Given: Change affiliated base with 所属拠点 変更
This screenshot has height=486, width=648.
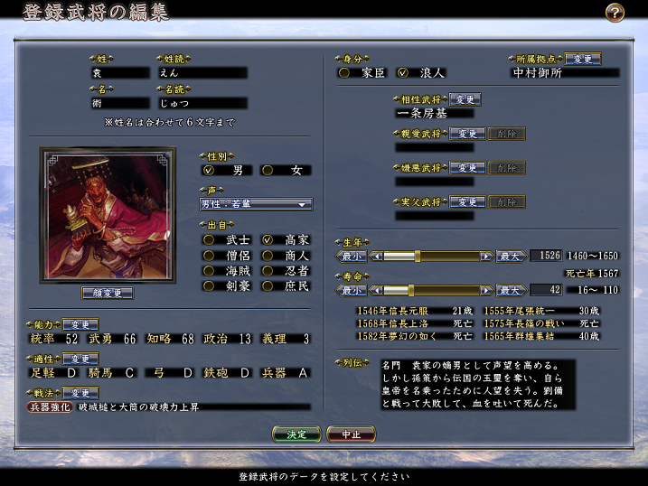Looking at the screenshot, I should pyautogui.click(x=583, y=59).
